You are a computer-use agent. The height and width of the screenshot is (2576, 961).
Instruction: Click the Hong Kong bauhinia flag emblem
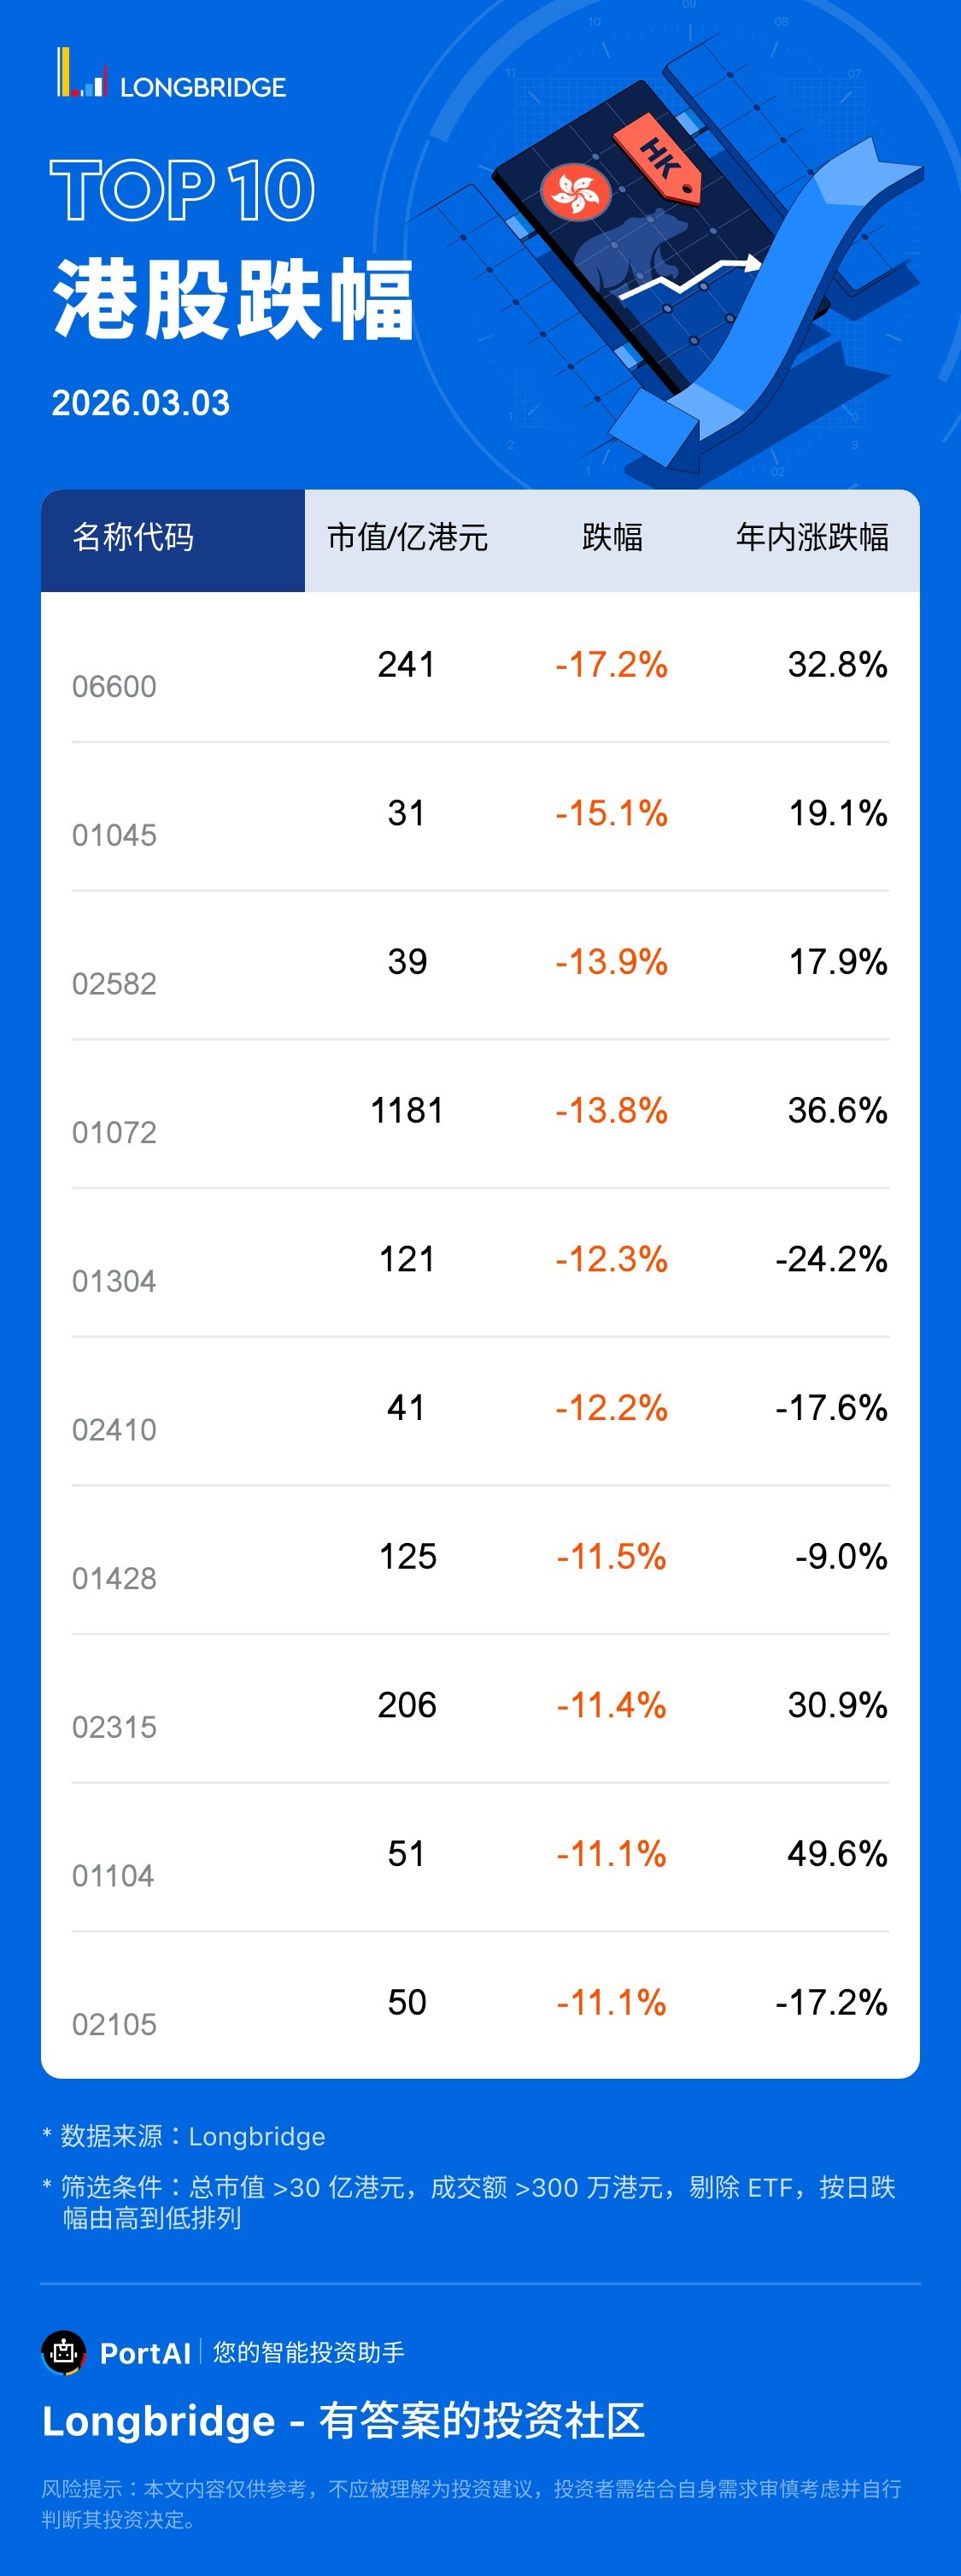[x=575, y=191]
